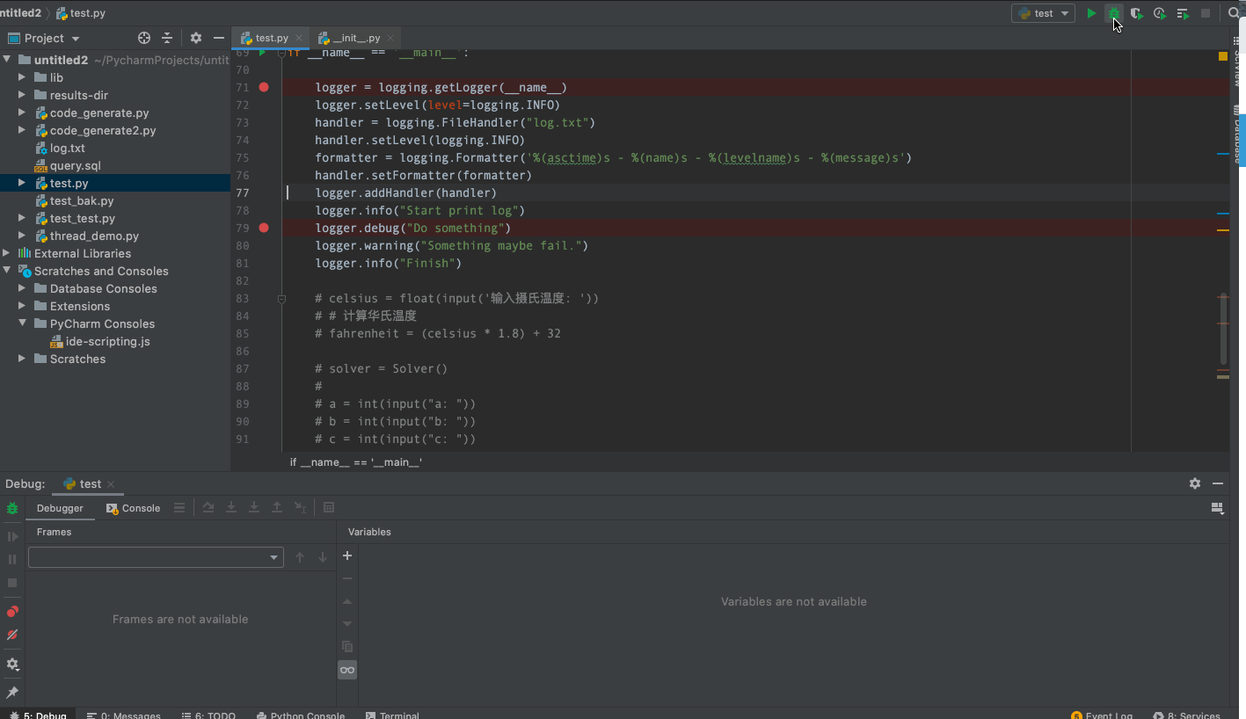Step out with up-arrow icon

(277, 507)
